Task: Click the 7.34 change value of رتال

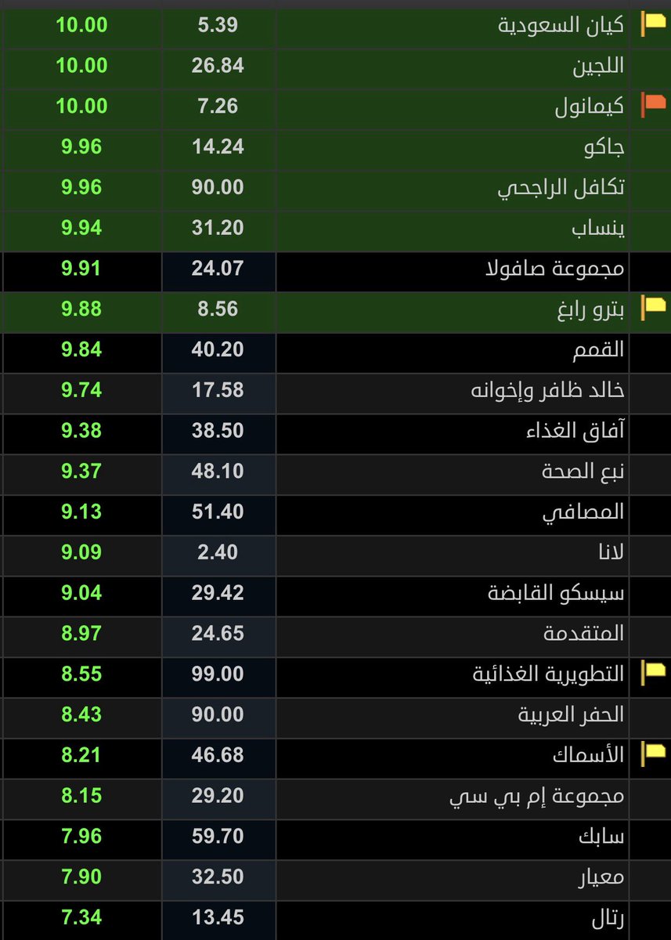Action: click(81, 920)
